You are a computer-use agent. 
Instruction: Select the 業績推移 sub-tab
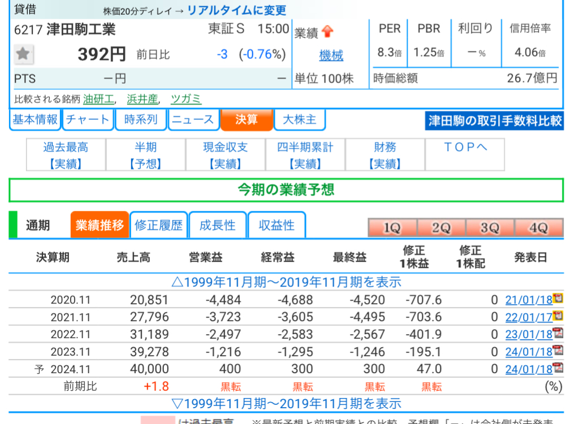(x=100, y=225)
